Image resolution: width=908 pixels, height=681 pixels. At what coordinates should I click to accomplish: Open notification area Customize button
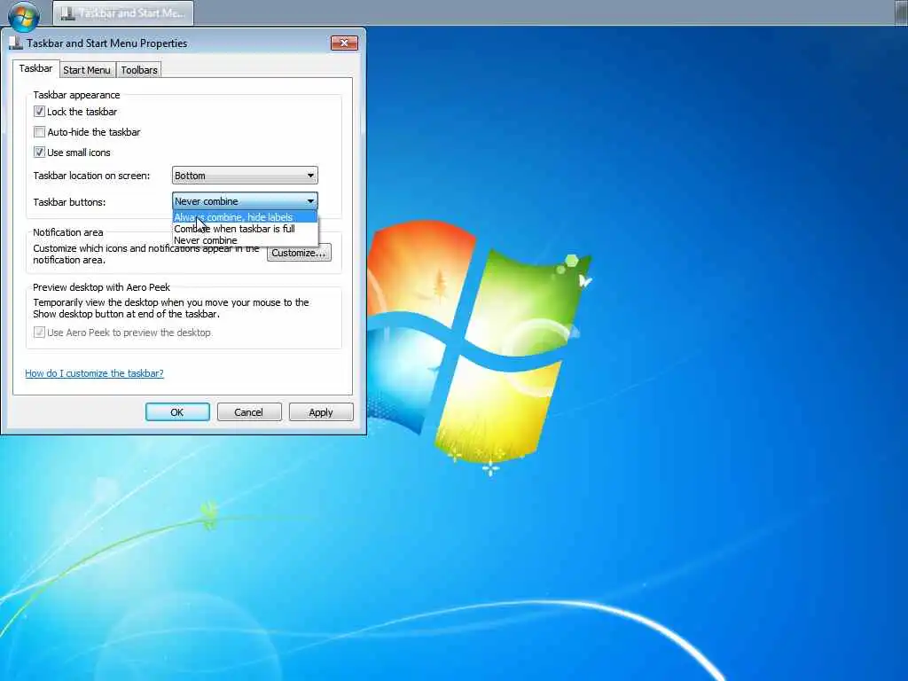(x=299, y=253)
